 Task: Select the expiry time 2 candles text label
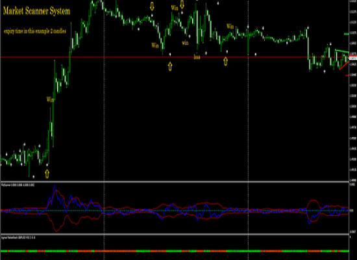(x=35, y=31)
